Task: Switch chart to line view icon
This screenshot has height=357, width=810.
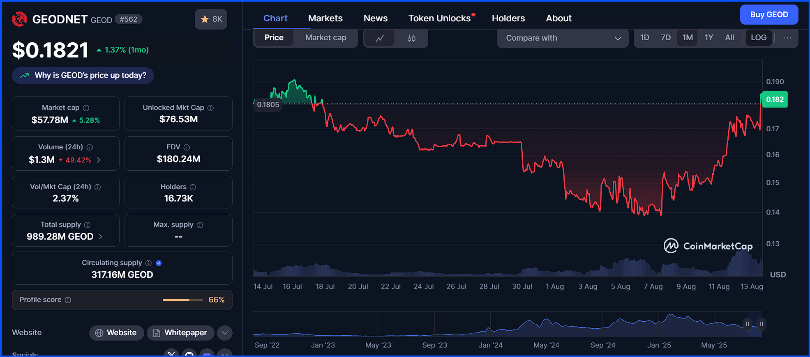Action: pos(380,38)
